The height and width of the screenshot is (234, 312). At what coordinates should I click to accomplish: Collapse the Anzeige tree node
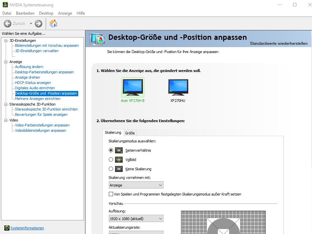tap(6, 62)
